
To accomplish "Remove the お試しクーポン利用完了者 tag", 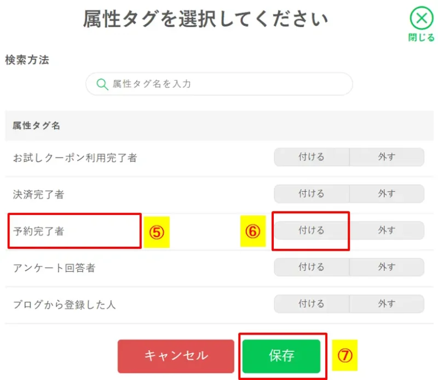I will coord(387,157).
